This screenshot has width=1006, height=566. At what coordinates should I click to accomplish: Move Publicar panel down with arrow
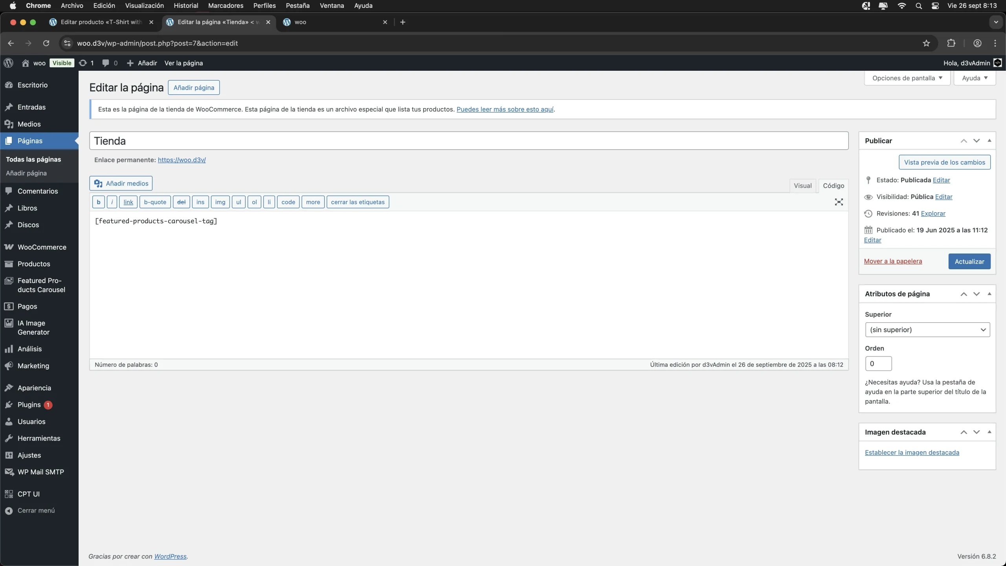click(x=977, y=141)
